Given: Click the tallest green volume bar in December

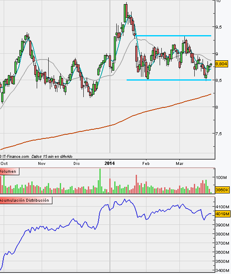Looking at the screenshot, I should [100, 181].
